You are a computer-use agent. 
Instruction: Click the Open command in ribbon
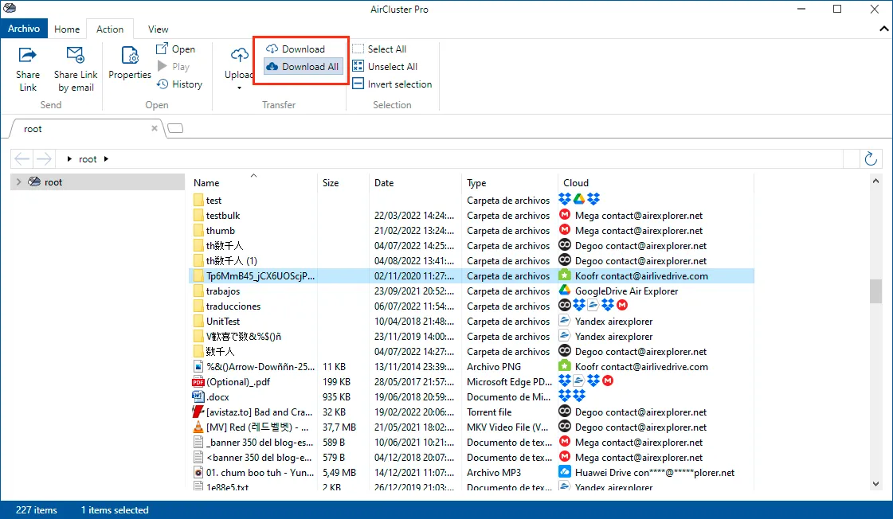(176, 49)
